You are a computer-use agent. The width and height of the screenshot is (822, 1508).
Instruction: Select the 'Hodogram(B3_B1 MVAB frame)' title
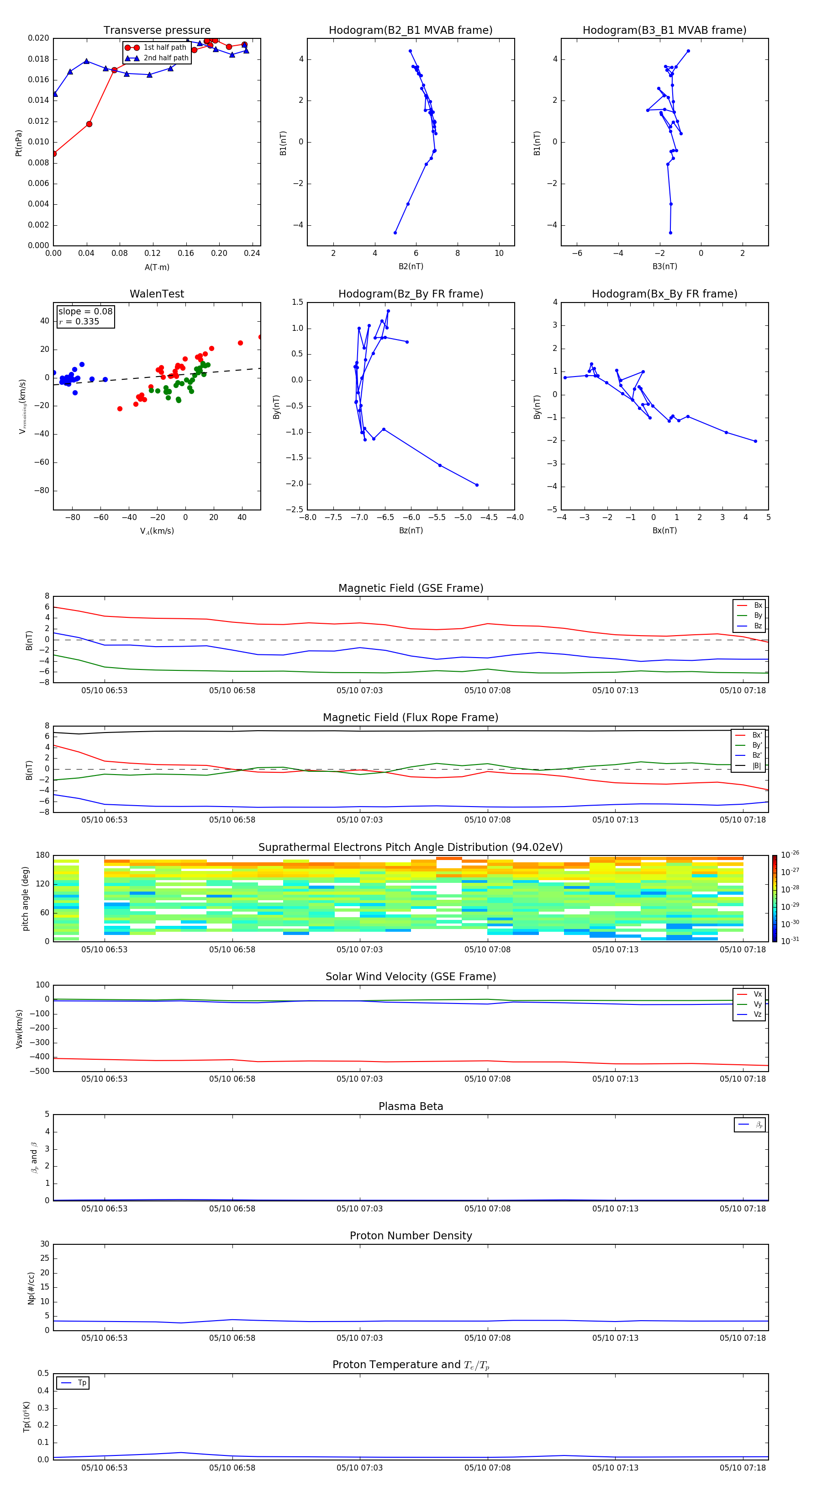pos(664,31)
